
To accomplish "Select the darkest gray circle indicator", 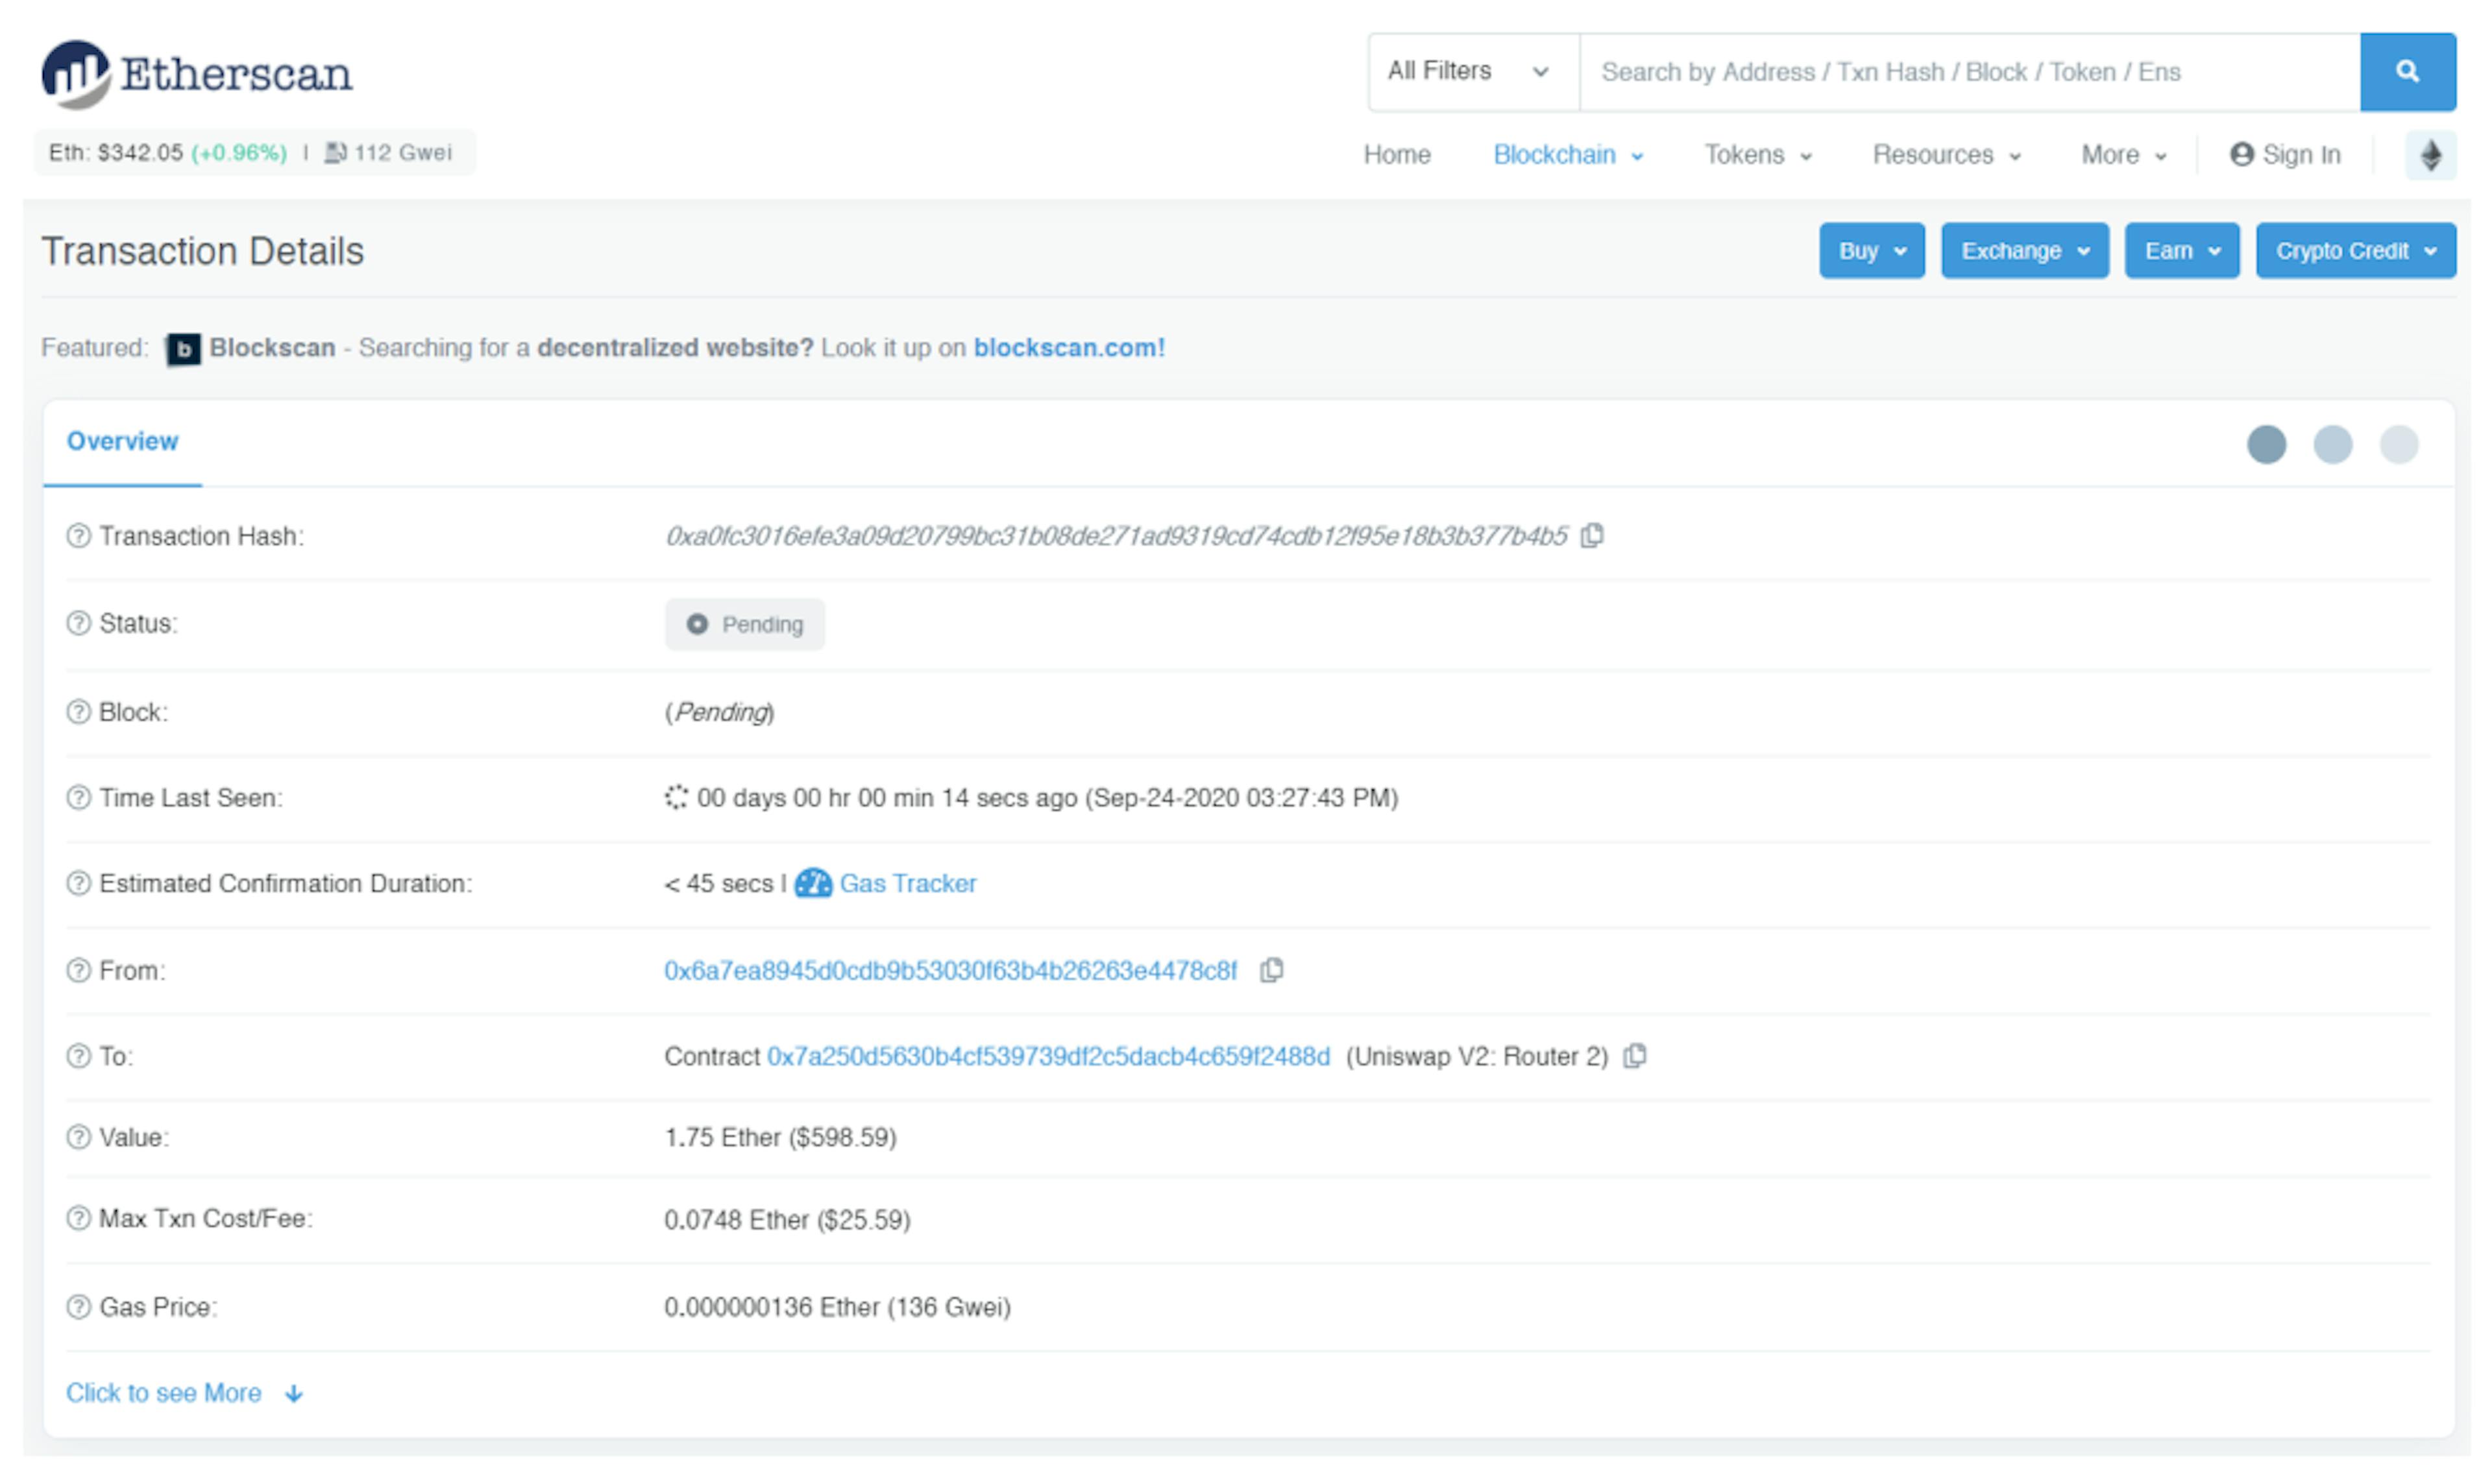I will tap(2266, 444).
